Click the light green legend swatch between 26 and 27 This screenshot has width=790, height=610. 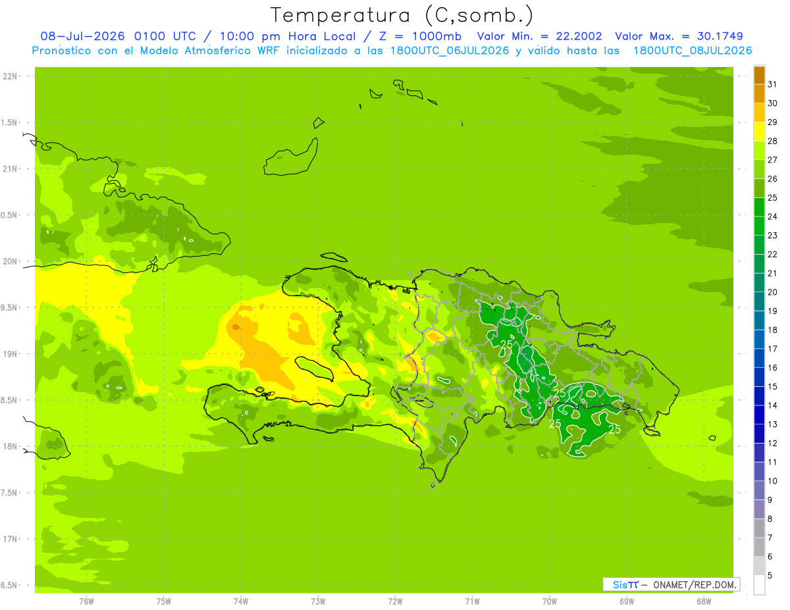point(759,169)
